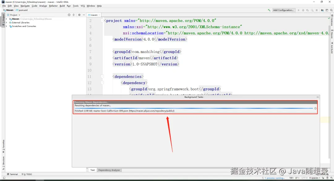Click the 18:1 caret position indicator

coord(291,178)
